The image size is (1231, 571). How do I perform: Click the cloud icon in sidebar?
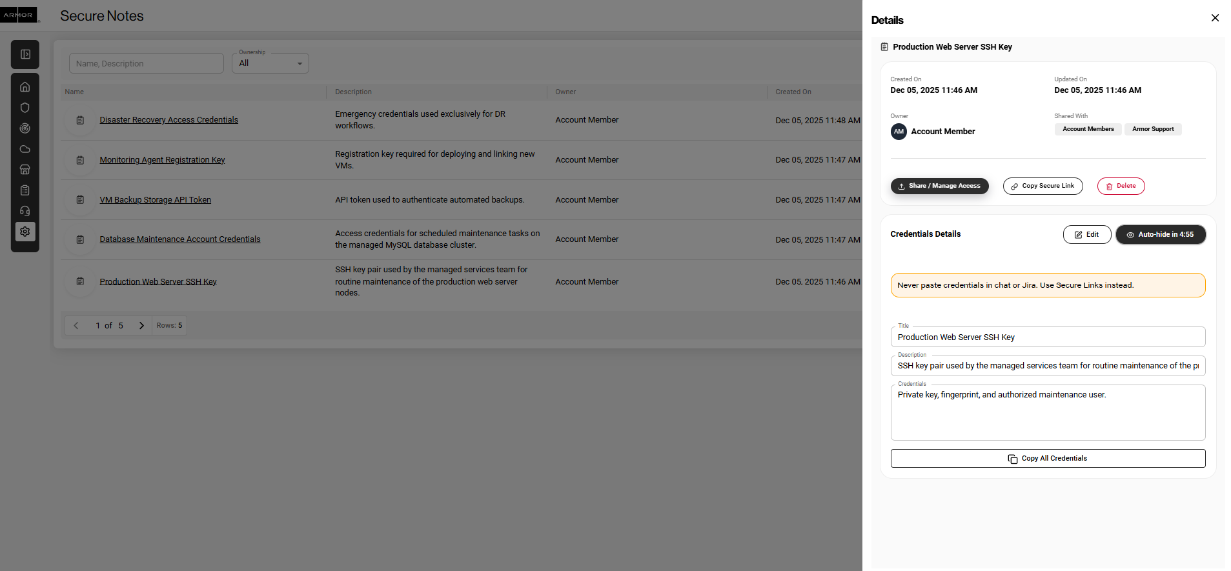[x=25, y=149]
